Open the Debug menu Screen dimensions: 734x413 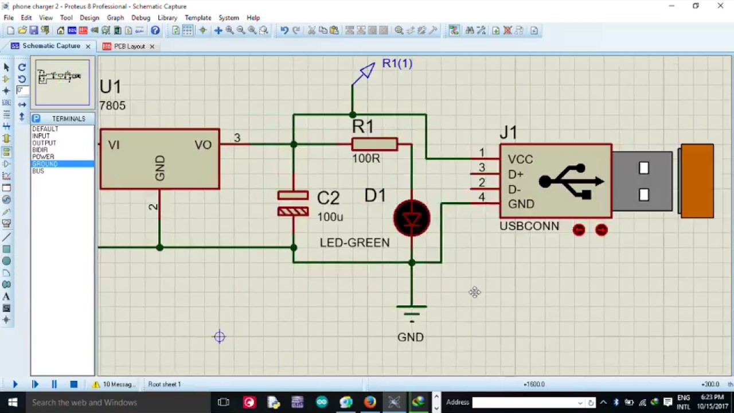click(x=140, y=18)
